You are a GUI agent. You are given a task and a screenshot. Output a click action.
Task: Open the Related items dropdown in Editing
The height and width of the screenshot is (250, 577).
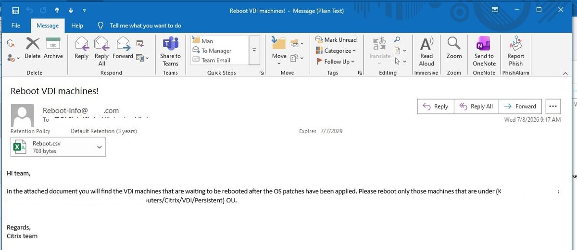tap(400, 50)
